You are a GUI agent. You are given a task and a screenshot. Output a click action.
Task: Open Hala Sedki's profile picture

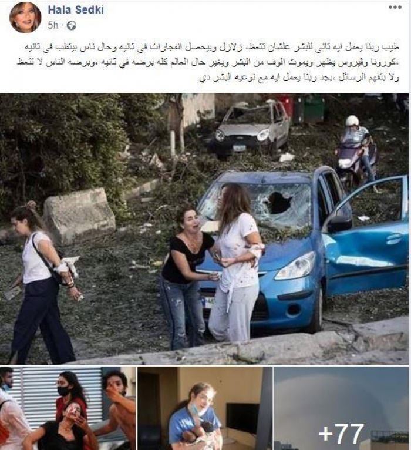tap(25, 18)
